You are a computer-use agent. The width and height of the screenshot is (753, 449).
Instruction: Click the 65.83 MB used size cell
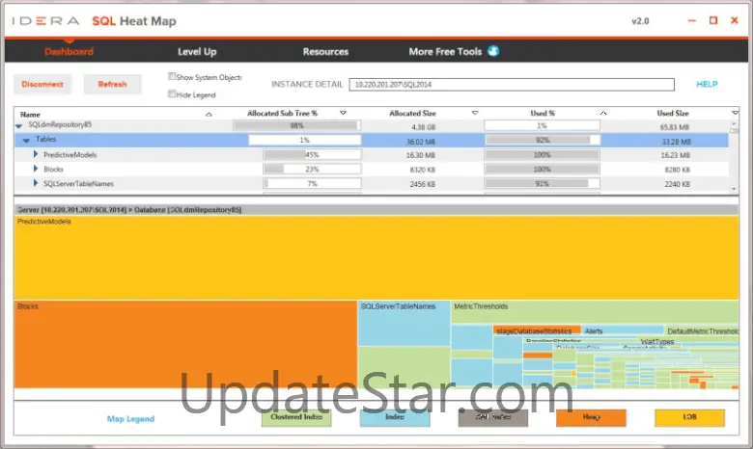[x=675, y=127]
